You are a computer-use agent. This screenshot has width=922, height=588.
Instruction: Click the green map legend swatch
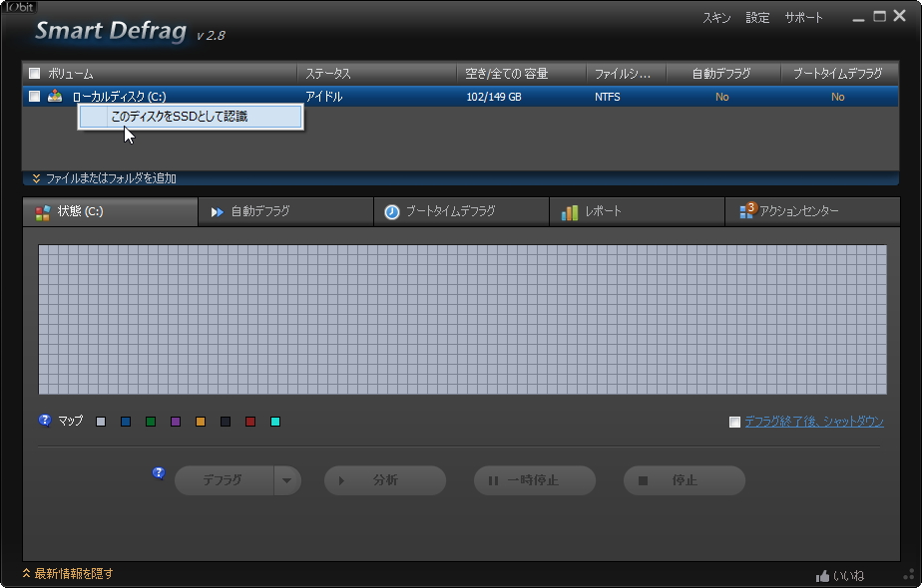(151, 422)
